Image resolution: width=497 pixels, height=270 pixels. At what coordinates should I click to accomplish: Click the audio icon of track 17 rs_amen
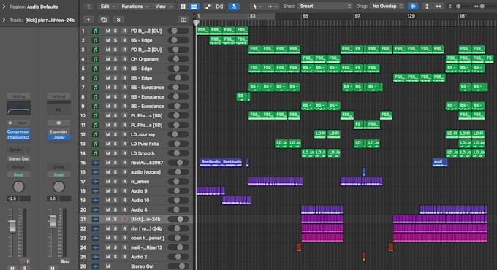[x=96, y=182]
